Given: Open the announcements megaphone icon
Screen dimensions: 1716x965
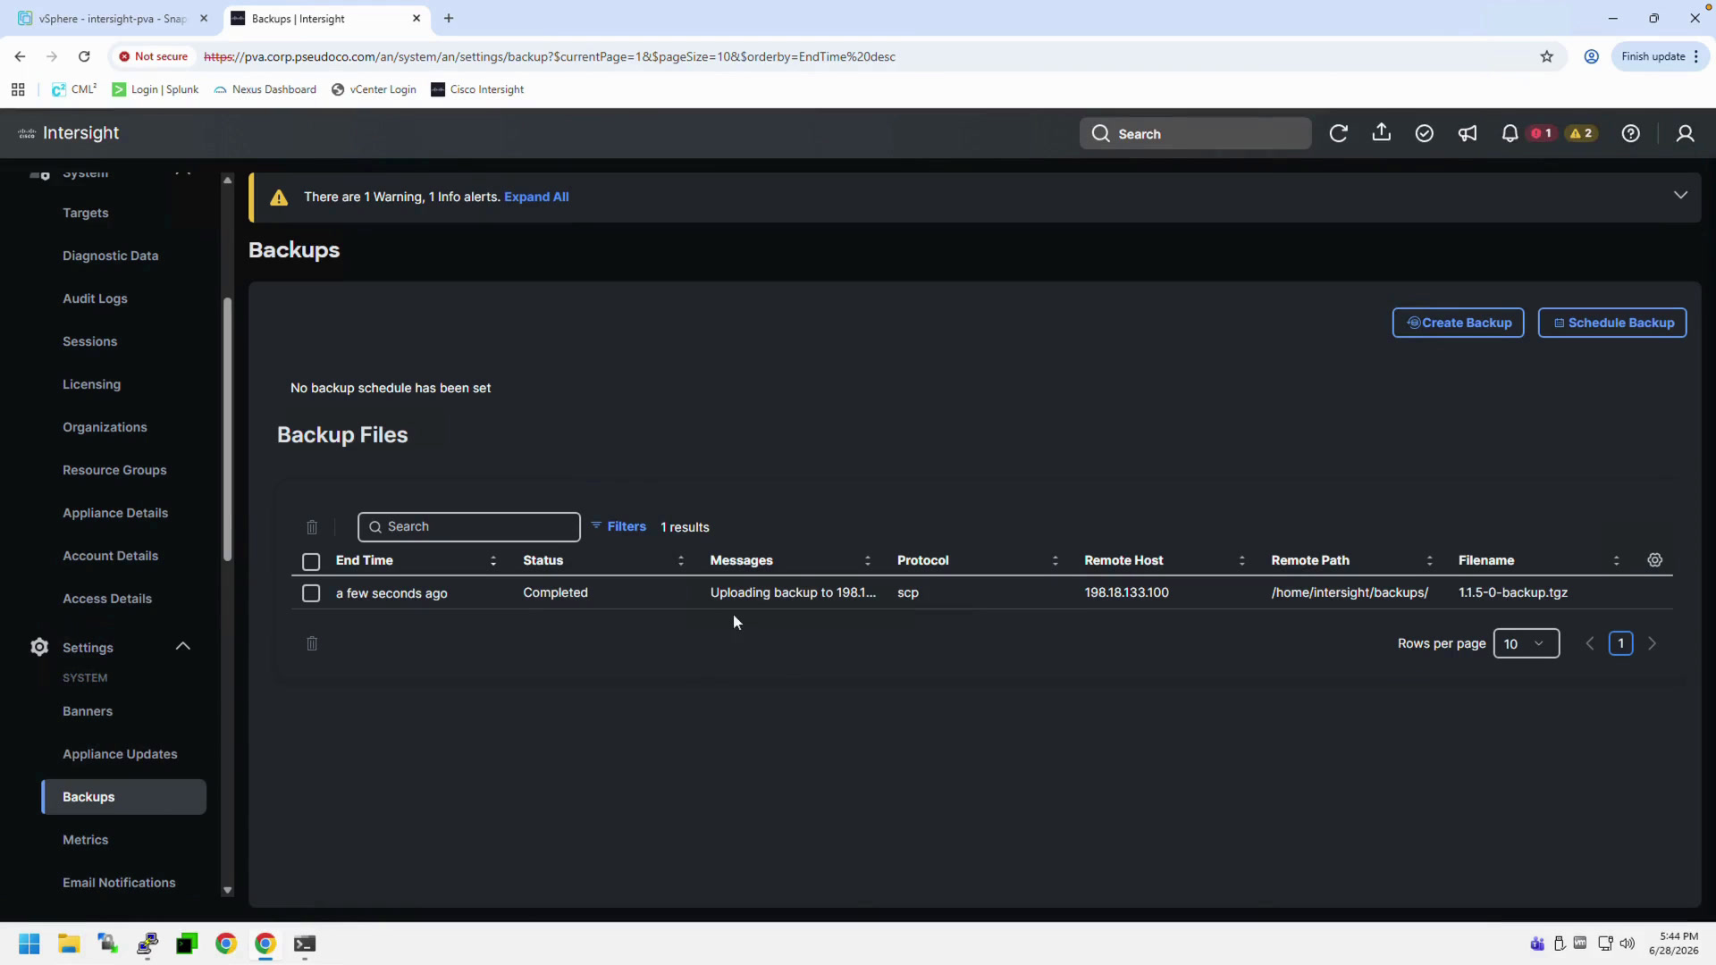Looking at the screenshot, I should (1467, 133).
